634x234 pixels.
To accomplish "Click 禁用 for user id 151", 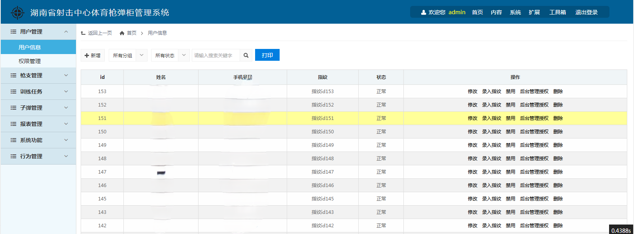I will click(x=511, y=118).
